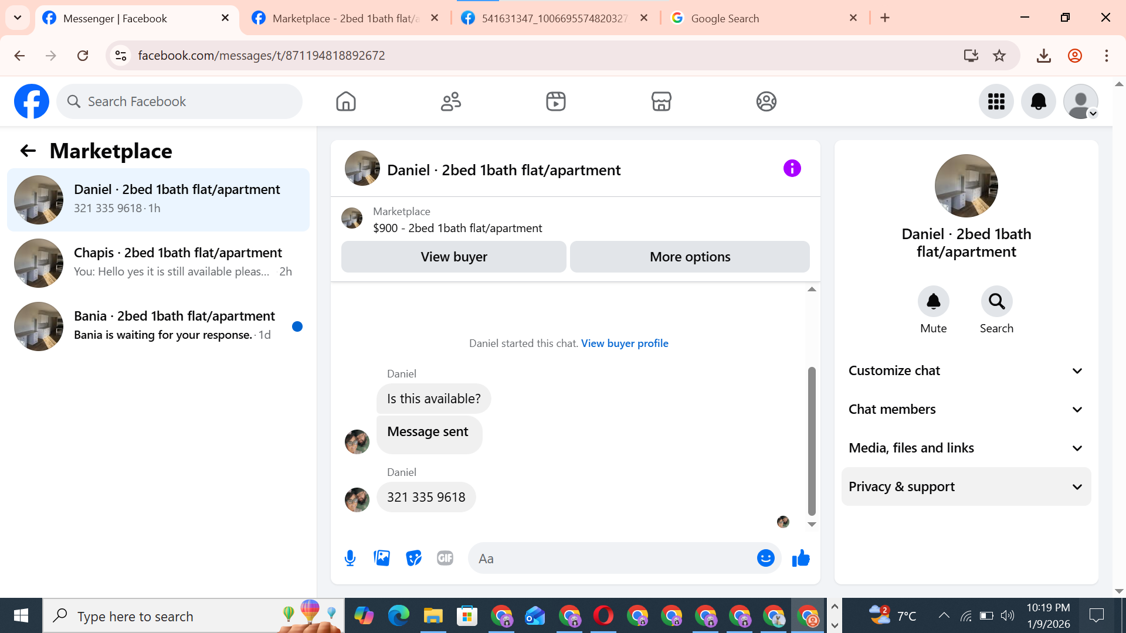
Task: Click the purple conversation info icon
Action: (x=792, y=169)
